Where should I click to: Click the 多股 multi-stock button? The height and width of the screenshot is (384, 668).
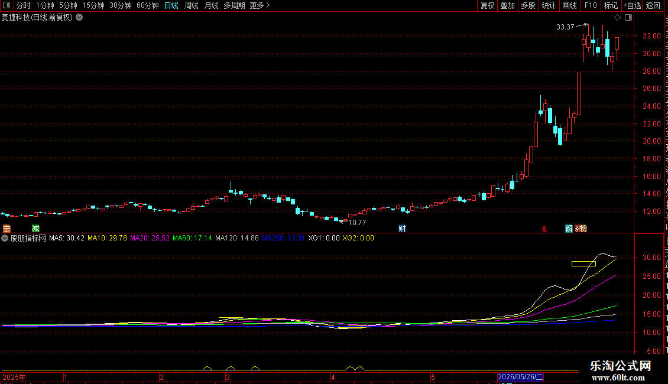528,5
